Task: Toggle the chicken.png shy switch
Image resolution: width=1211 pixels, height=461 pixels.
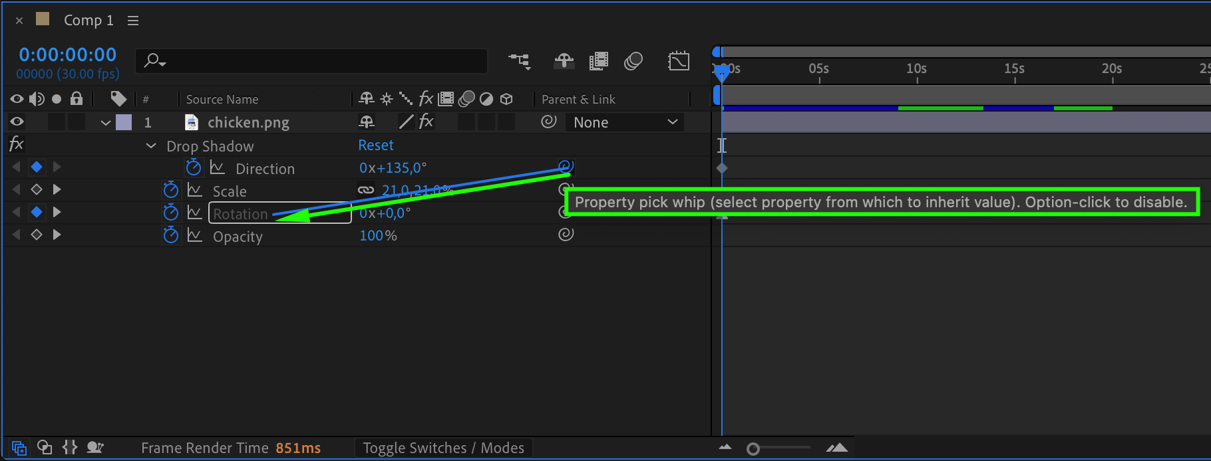Action: 367,122
